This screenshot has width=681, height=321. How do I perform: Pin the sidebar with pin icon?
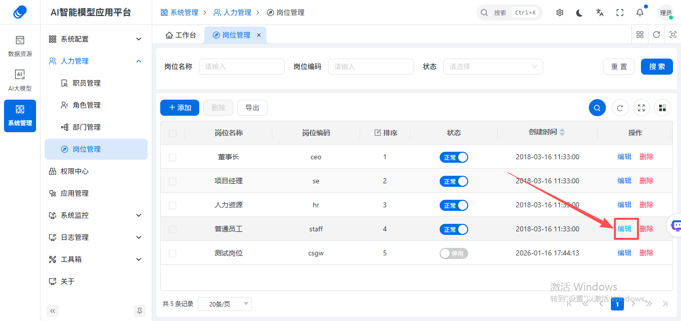tap(140, 310)
